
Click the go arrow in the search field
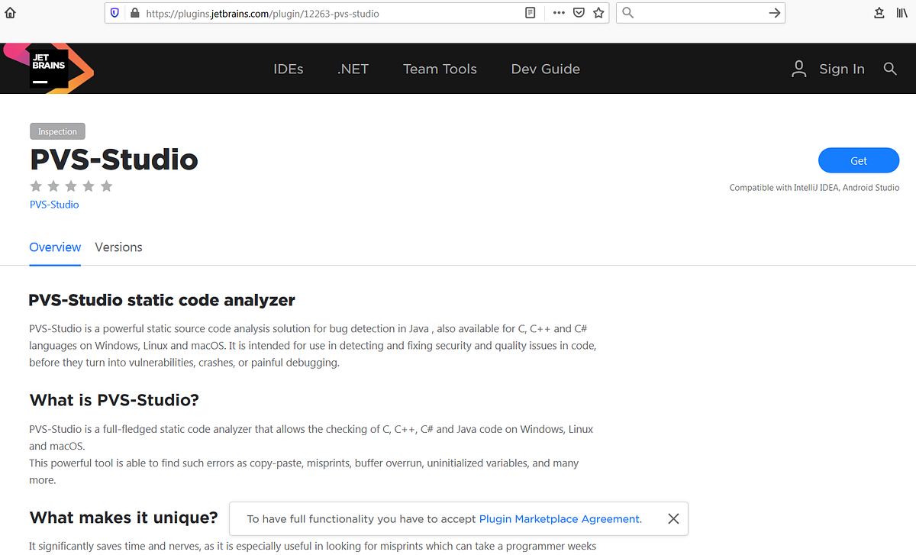773,13
